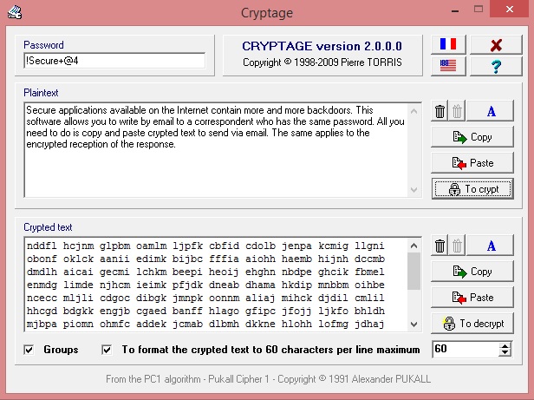Toggle the Groups checkbox

[30, 350]
